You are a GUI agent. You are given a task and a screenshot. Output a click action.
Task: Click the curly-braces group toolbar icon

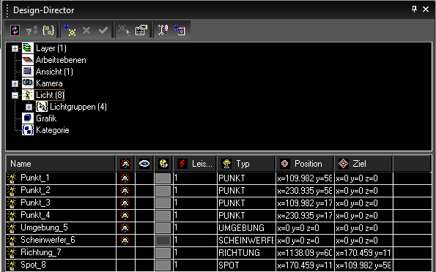(x=48, y=30)
